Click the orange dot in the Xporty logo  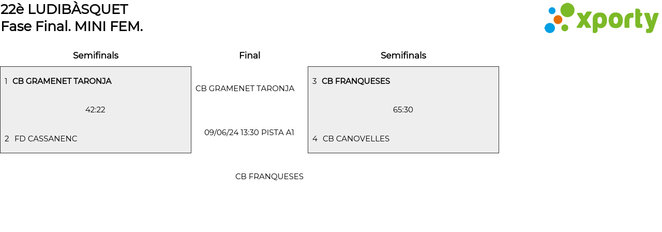pos(558,20)
